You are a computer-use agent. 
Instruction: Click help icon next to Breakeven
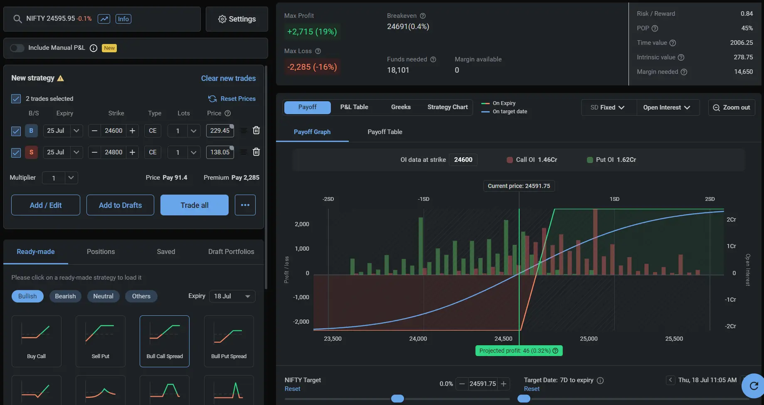tap(423, 16)
